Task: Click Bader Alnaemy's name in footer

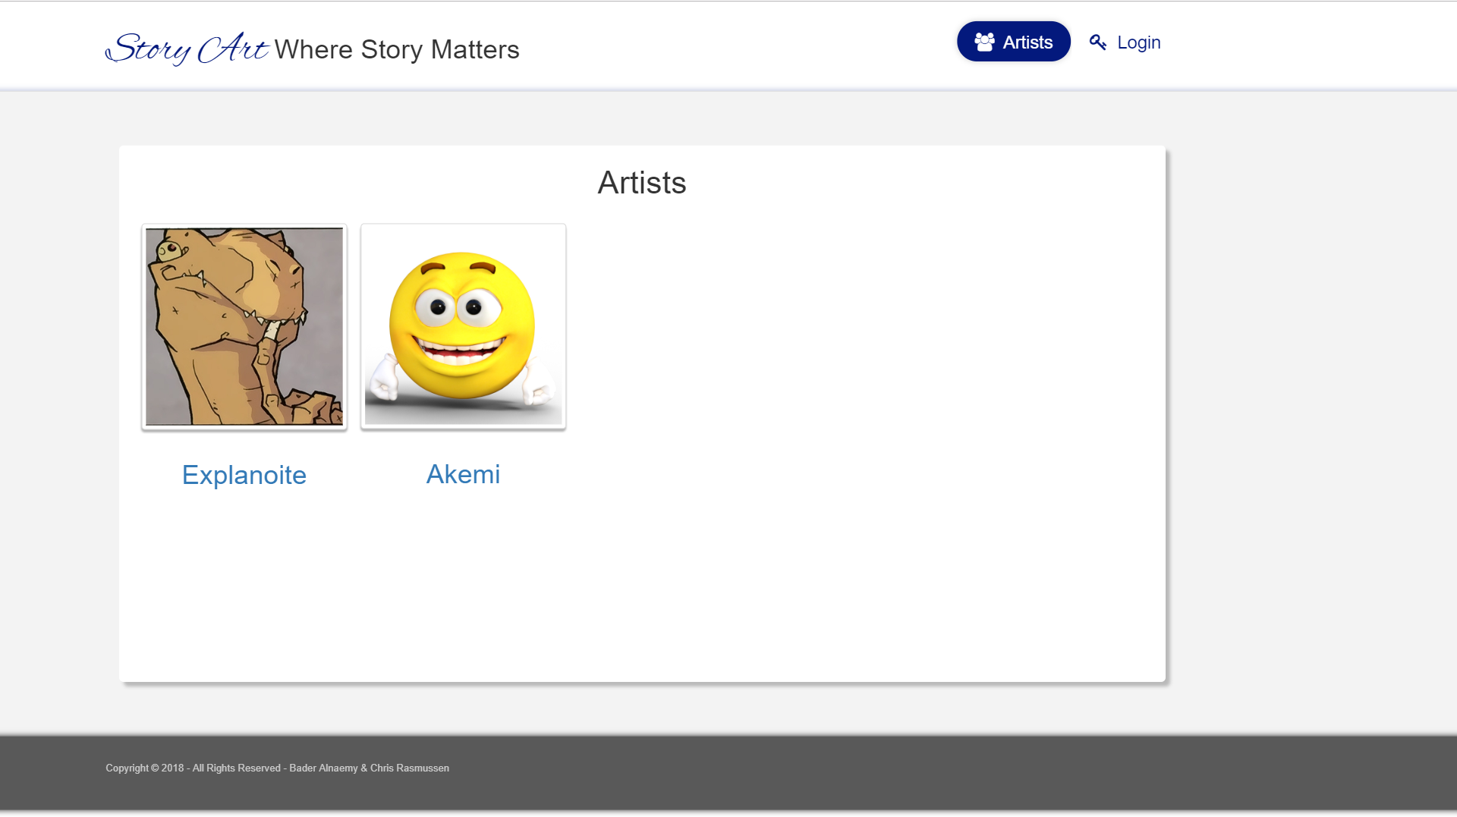Action: pos(323,768)
